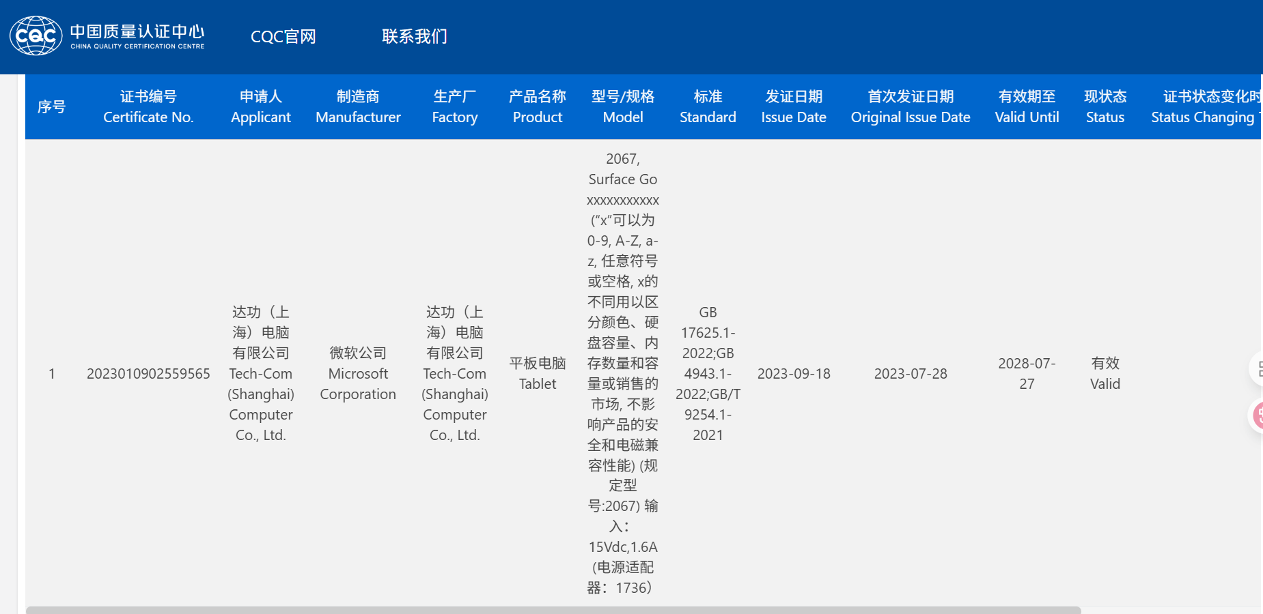This screenshot has height=614, width=1263.
Task: Click the 有效 Valid status cell
Action: (x=1105, y=374)
